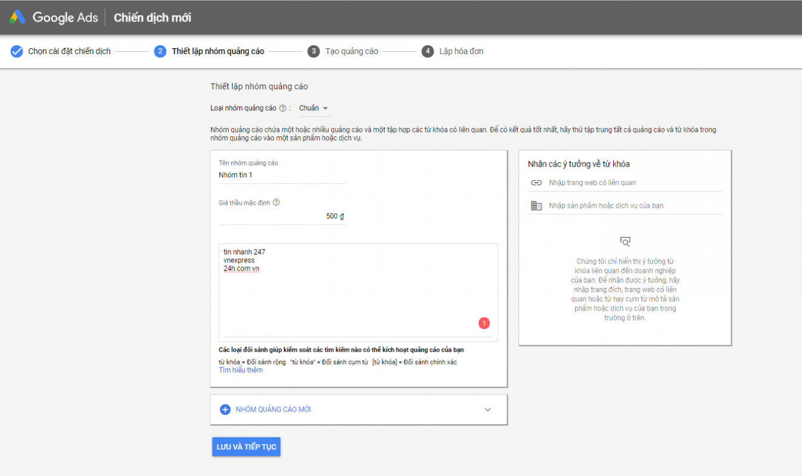Click the LƯU VÀ TIẾP TỤC button
The width and height of the screenshot is (802, 476).
point(246,447)
